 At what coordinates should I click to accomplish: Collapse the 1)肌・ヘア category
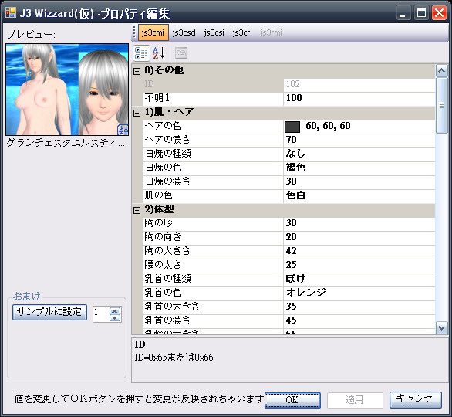point(137,113)
